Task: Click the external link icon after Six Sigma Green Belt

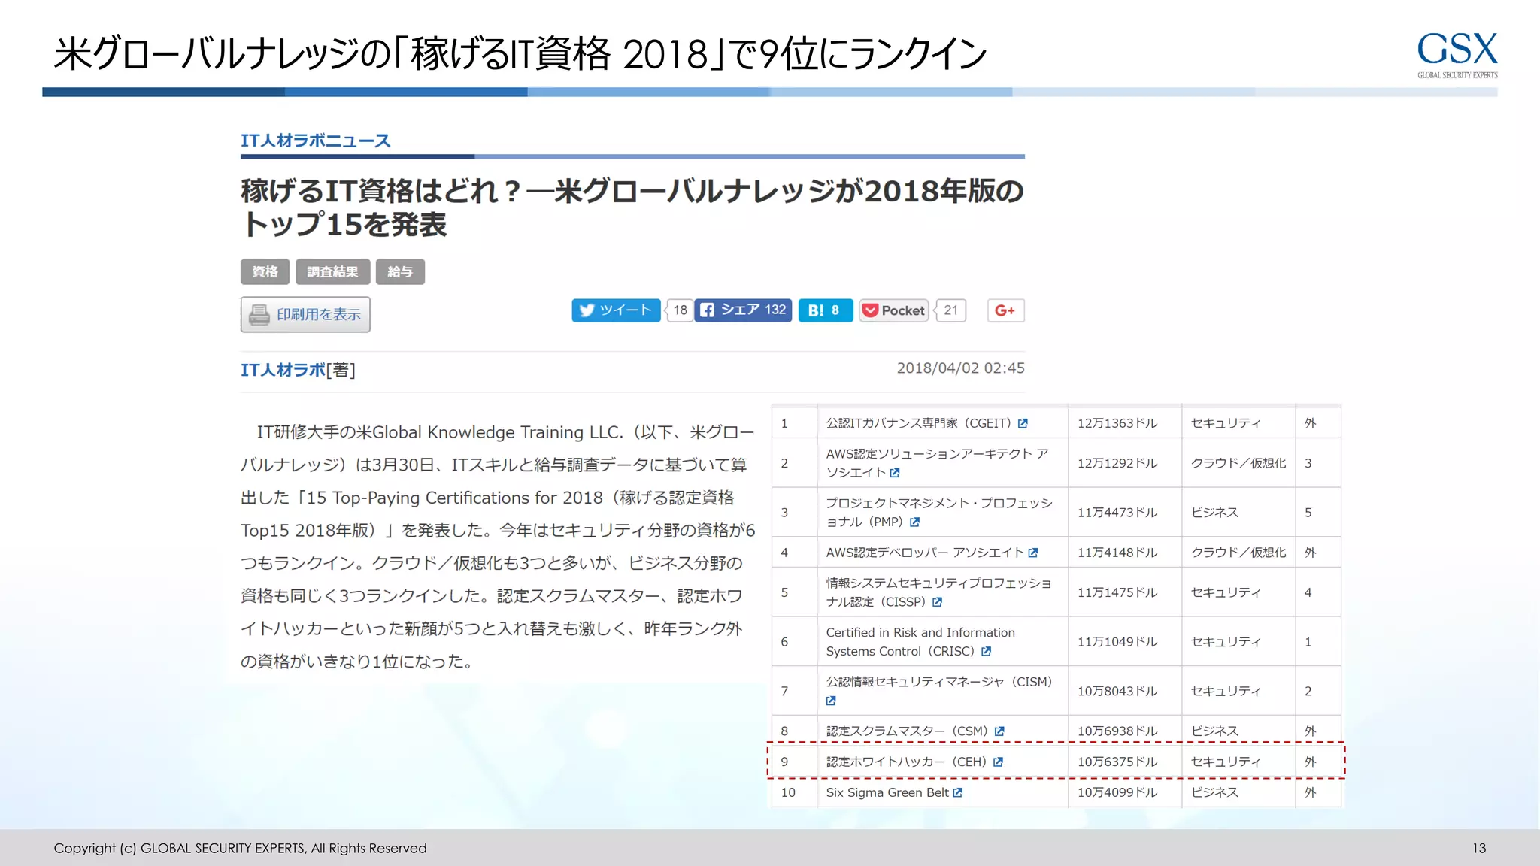Action: 958,792
